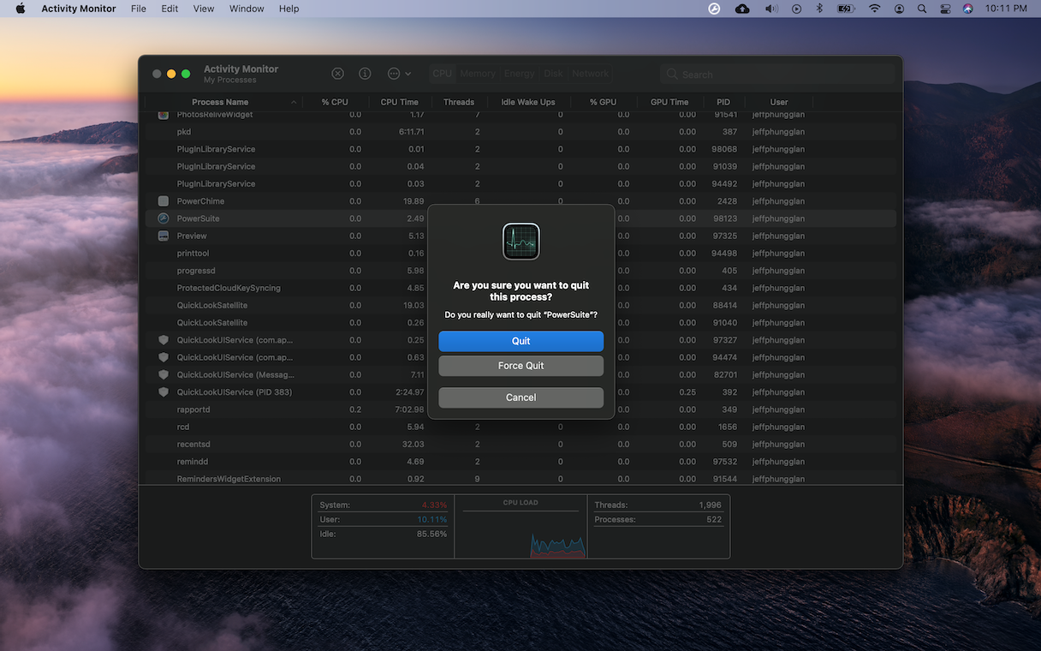The width and height of the screenshot is (1041, 651).
Task: Sort by the CPU Time column header
Action: pyautogui.click(x=400, y=102)
